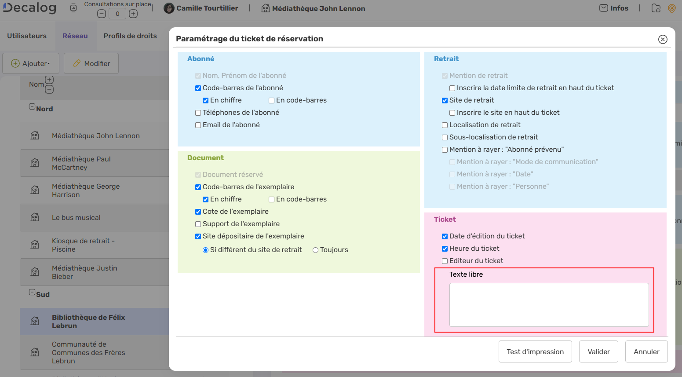
Task: Open the Profils de droits tab
Action: [130, 36]
